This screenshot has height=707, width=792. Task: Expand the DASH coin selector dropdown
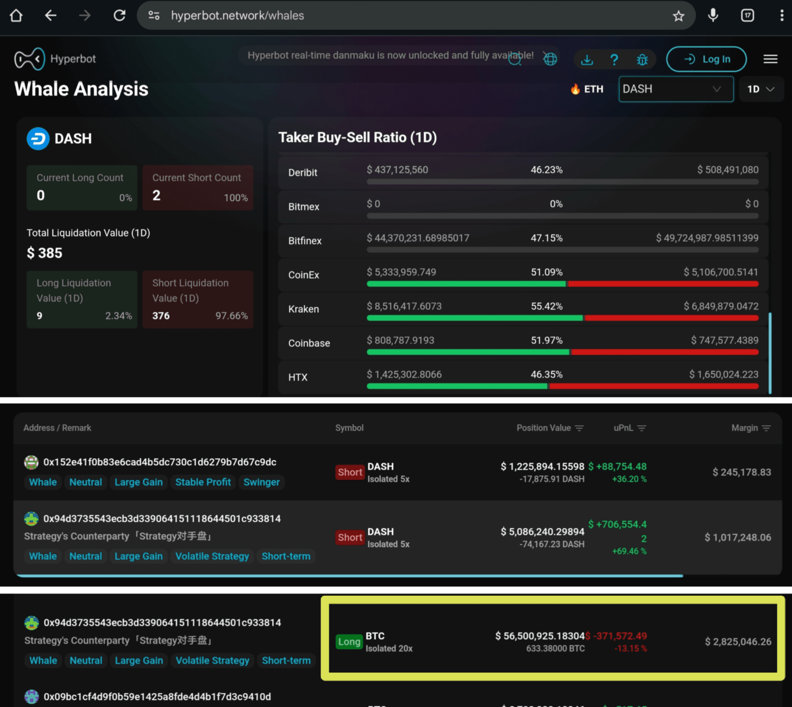coord(675,89)
